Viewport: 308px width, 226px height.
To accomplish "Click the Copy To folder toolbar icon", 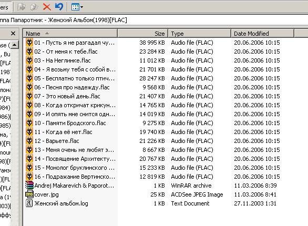I will tap(34, 7).
